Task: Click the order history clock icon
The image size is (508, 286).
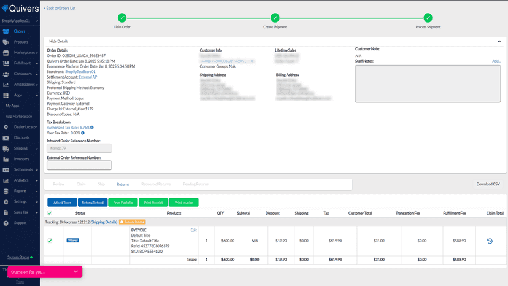Action: 490,241
